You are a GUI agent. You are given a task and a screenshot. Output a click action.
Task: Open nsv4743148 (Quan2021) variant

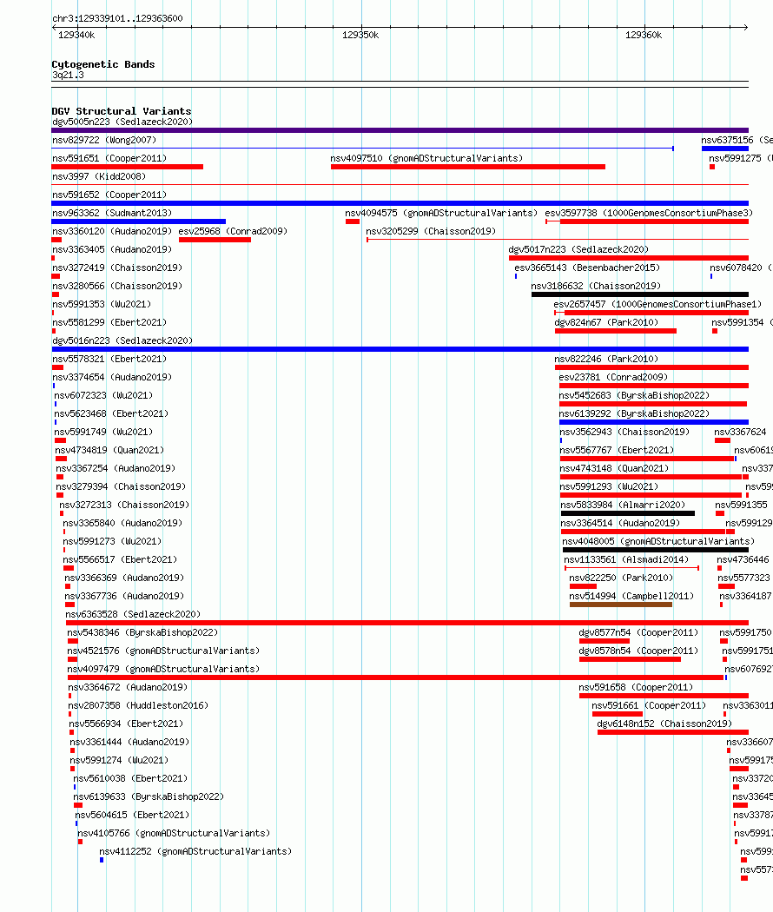(614, 468)
